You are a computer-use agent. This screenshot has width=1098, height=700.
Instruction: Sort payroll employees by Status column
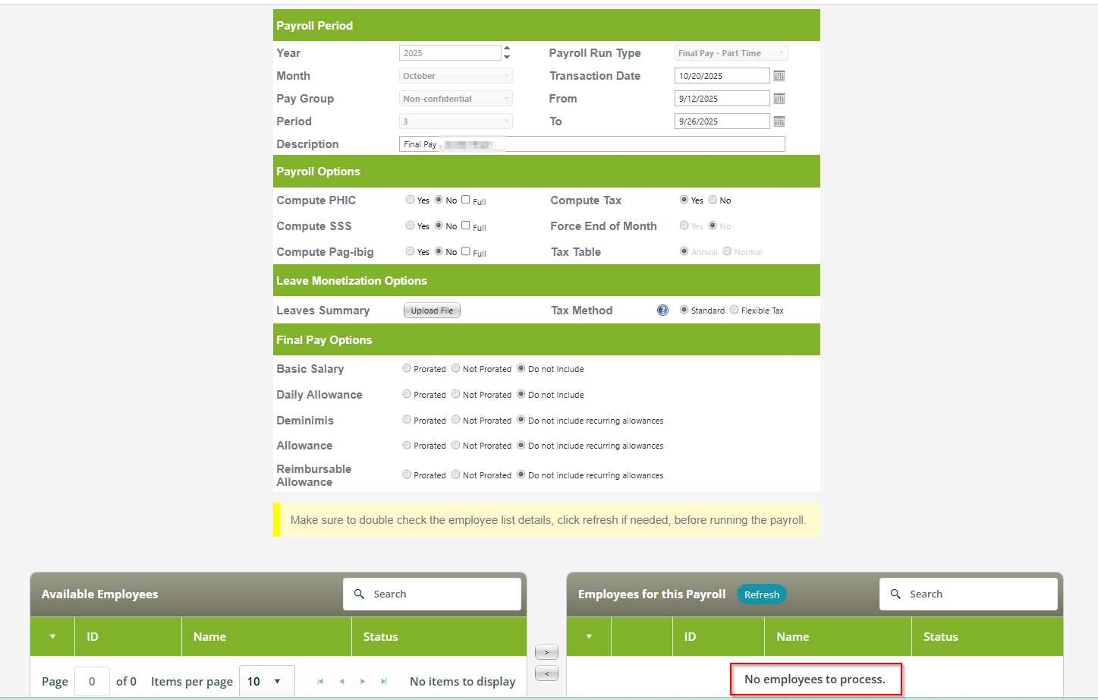(940, 637)
